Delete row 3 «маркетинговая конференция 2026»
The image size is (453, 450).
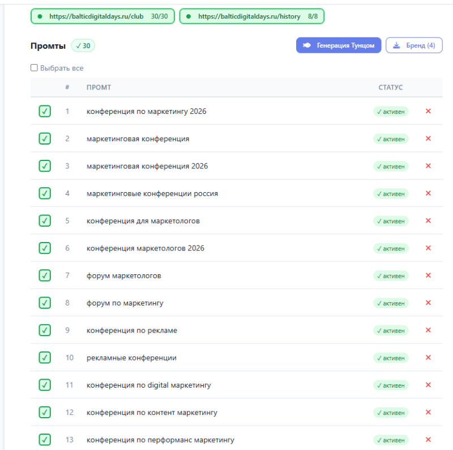[428, 165]
